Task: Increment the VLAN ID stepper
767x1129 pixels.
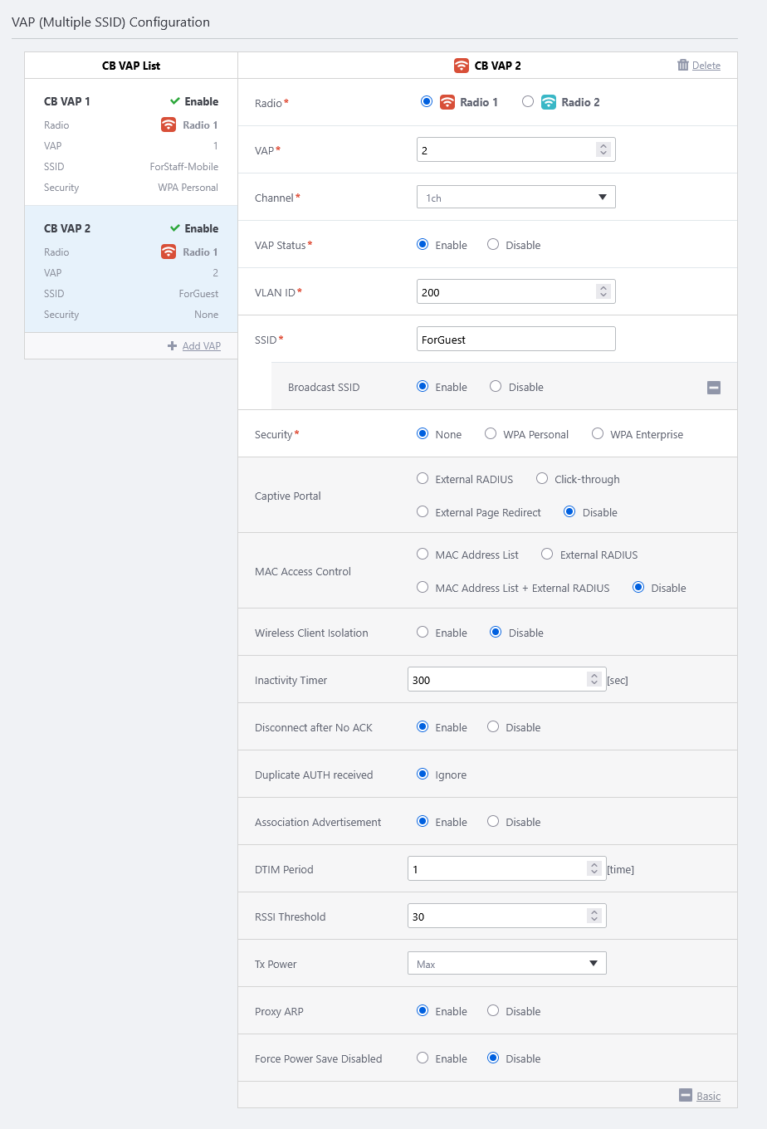Action: (x=603, y=288)
